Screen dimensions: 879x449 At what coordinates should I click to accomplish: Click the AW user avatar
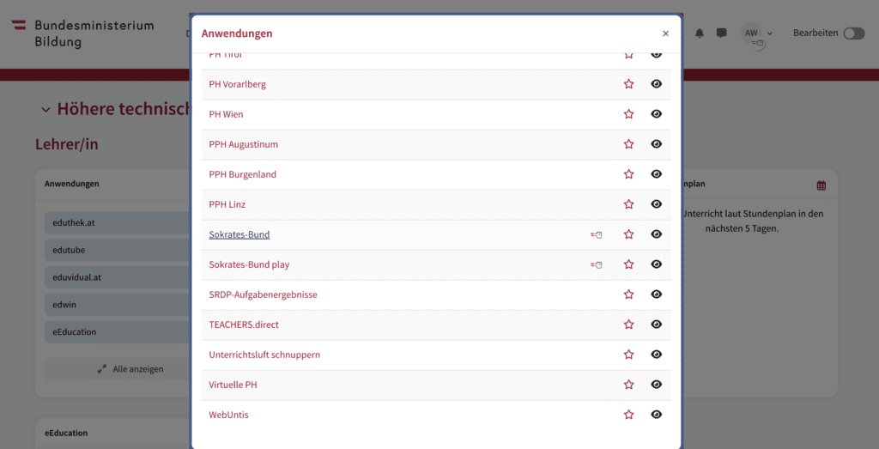point(751,33)
